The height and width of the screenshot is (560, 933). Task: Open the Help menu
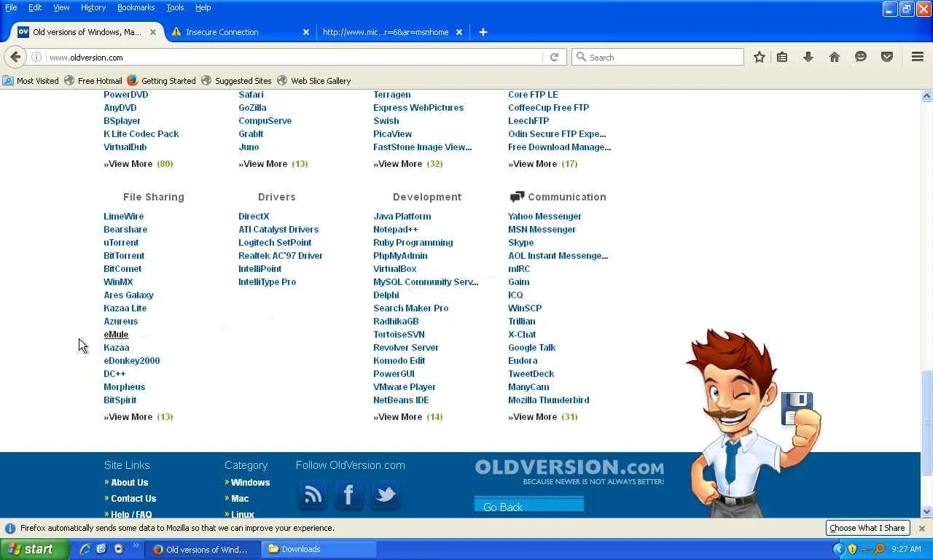tap(203, 7)
